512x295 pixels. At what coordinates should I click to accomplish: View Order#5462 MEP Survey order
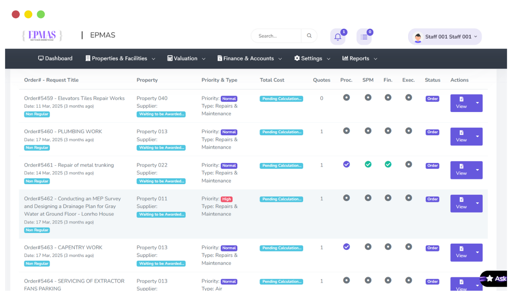click(x=461, y=203)
